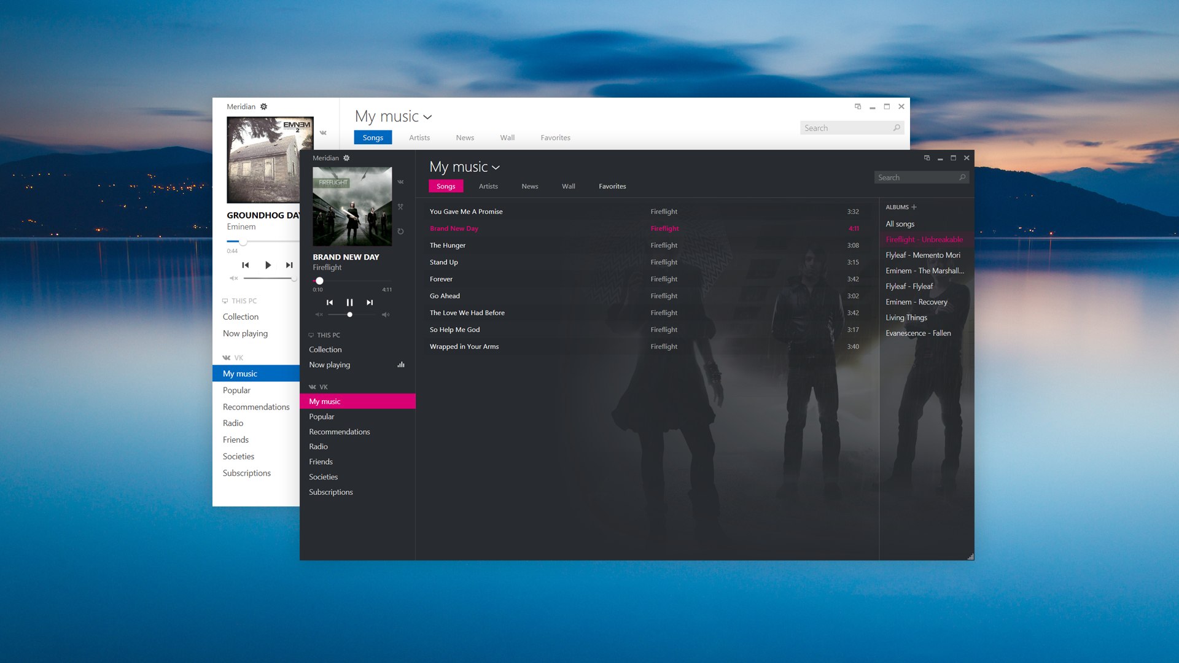
Task: Click the next track button
Action: click(x=369, y=302)
